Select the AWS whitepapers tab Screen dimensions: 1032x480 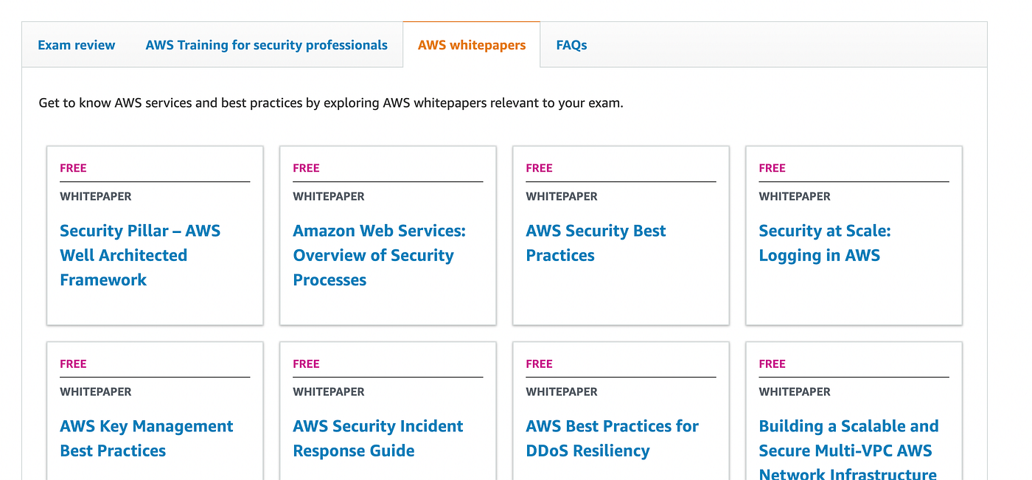point(472,45)
